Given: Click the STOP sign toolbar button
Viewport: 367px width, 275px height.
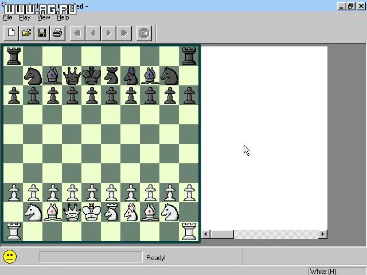Looking at the screenshot, I should pyautogui.click(x=144, y=33).
